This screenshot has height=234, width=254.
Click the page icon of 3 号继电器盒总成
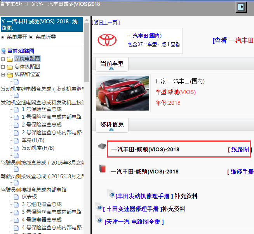click(x=16, y=205)
